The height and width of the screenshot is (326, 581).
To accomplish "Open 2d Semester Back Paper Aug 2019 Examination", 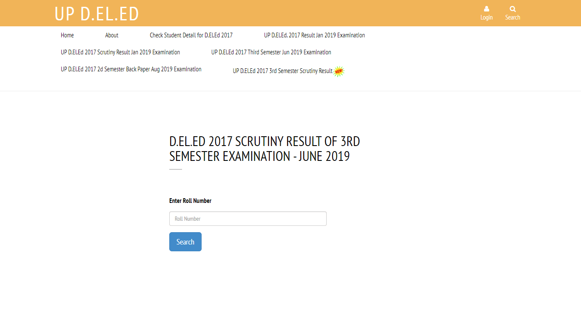I will [131, 69].
